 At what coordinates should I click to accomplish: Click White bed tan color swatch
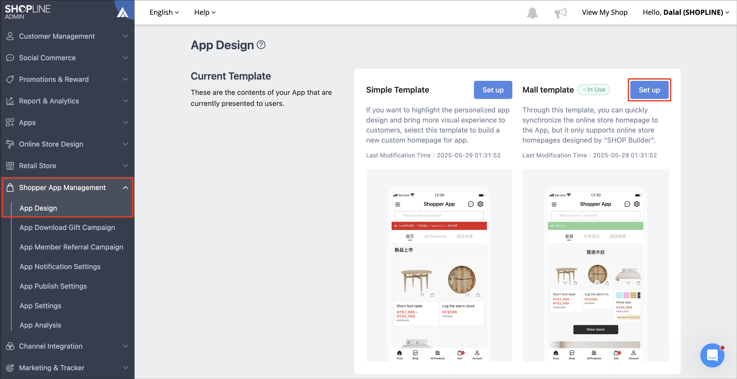[x=633, y=295]
